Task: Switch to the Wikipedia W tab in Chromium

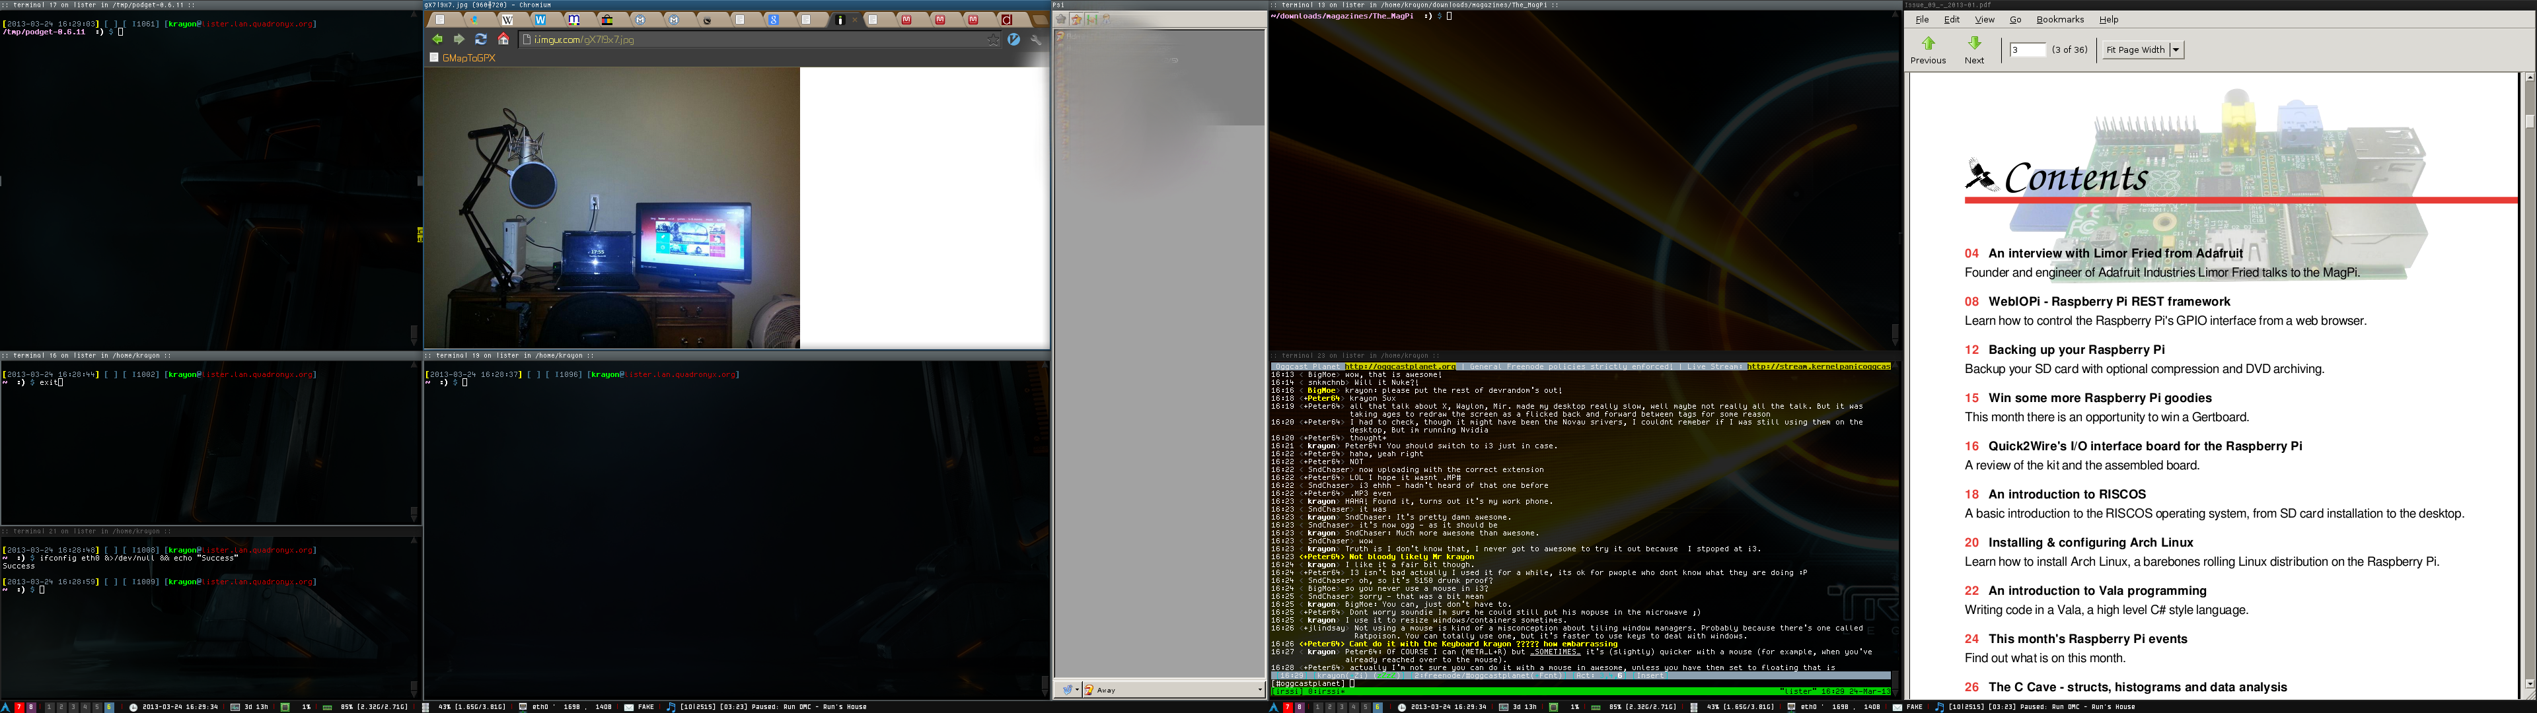Action: pyautogui.click(x=508, y=20)
